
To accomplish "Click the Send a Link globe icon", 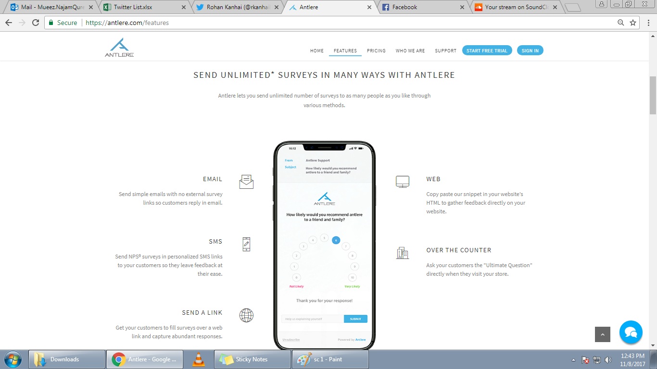I will [x=246, y=315].
